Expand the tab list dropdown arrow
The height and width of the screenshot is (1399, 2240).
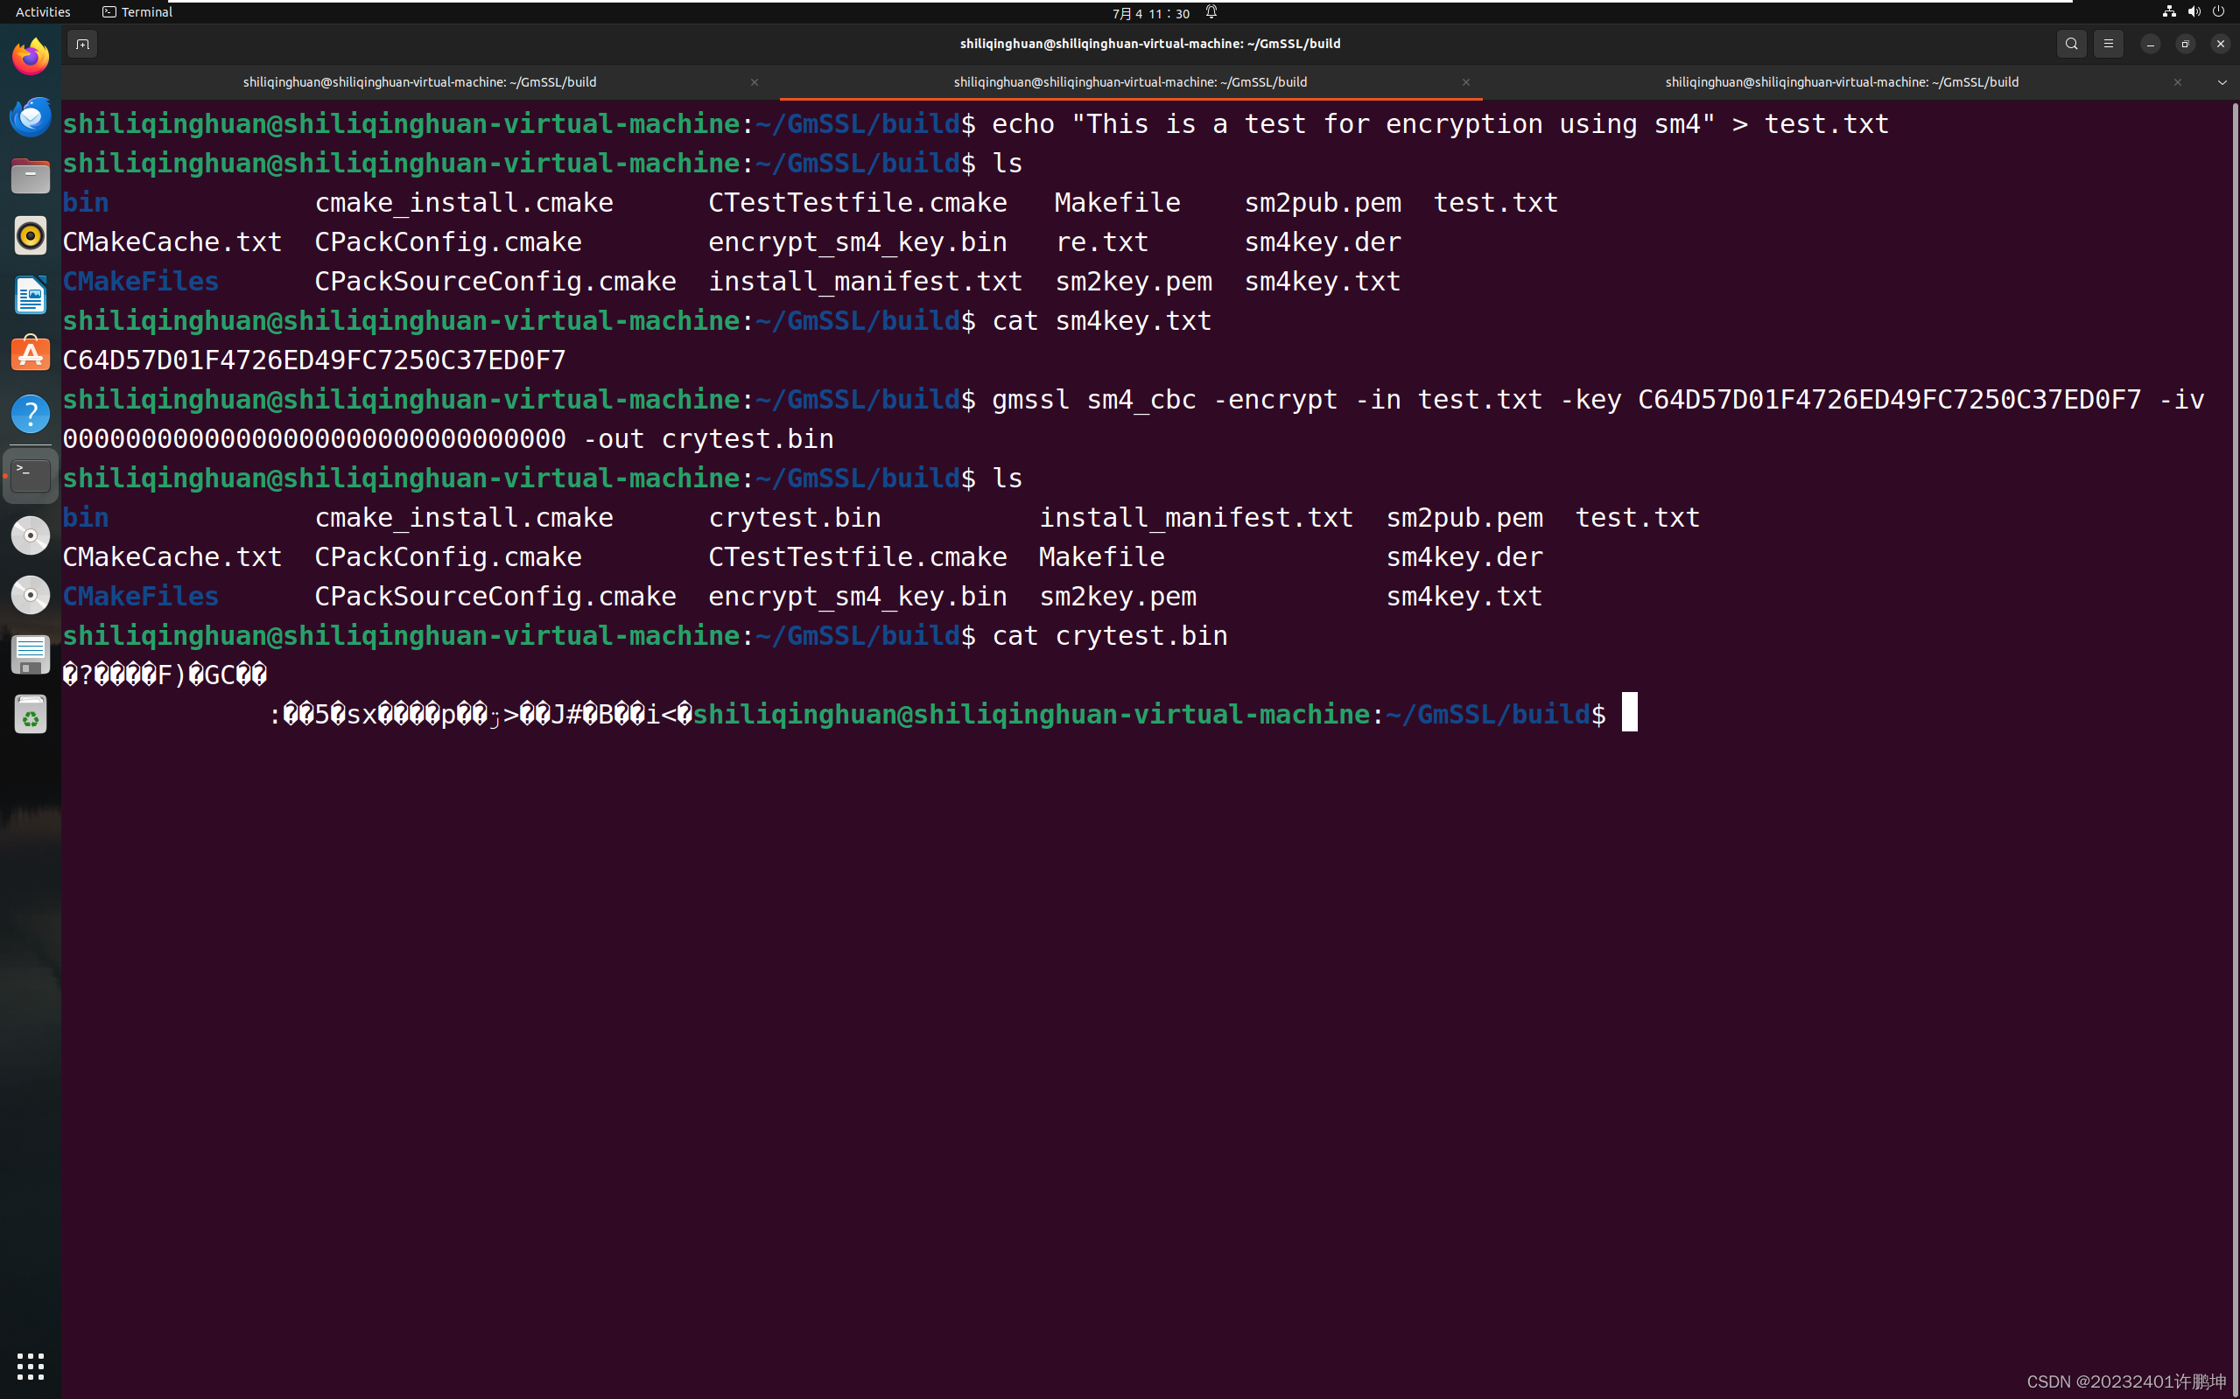(2222, 82)
